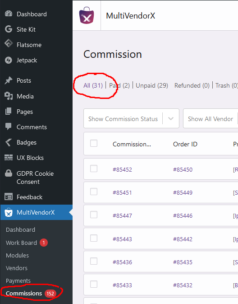This screenshot has height=304, width=238.
Task: Open the Feedback menu
Action: [x=29, y=197]
